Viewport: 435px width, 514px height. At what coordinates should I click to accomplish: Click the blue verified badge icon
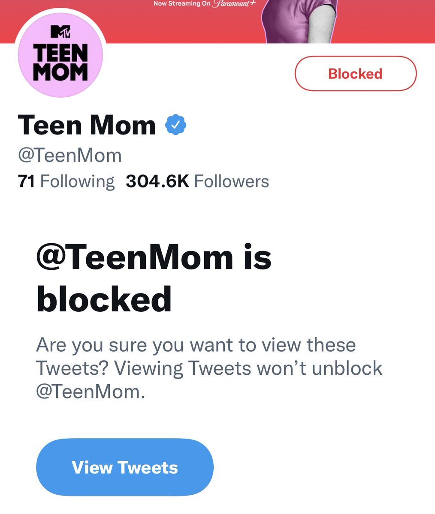(175, 125)
